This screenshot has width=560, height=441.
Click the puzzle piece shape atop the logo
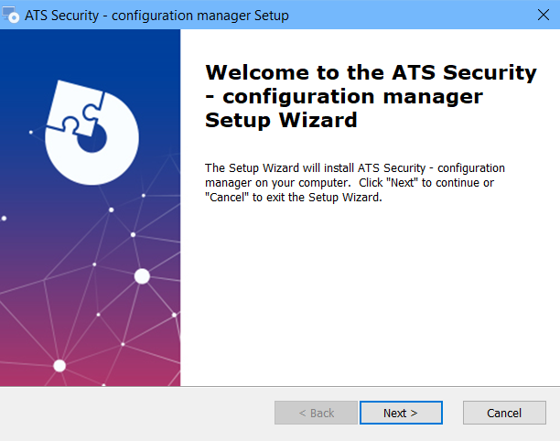click(x=75, y=108)
